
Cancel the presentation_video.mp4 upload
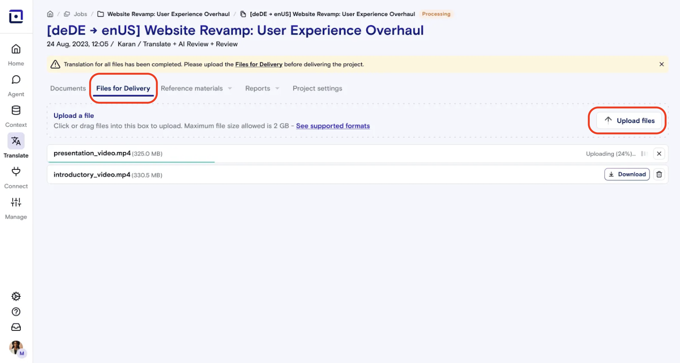coord(659,154)
